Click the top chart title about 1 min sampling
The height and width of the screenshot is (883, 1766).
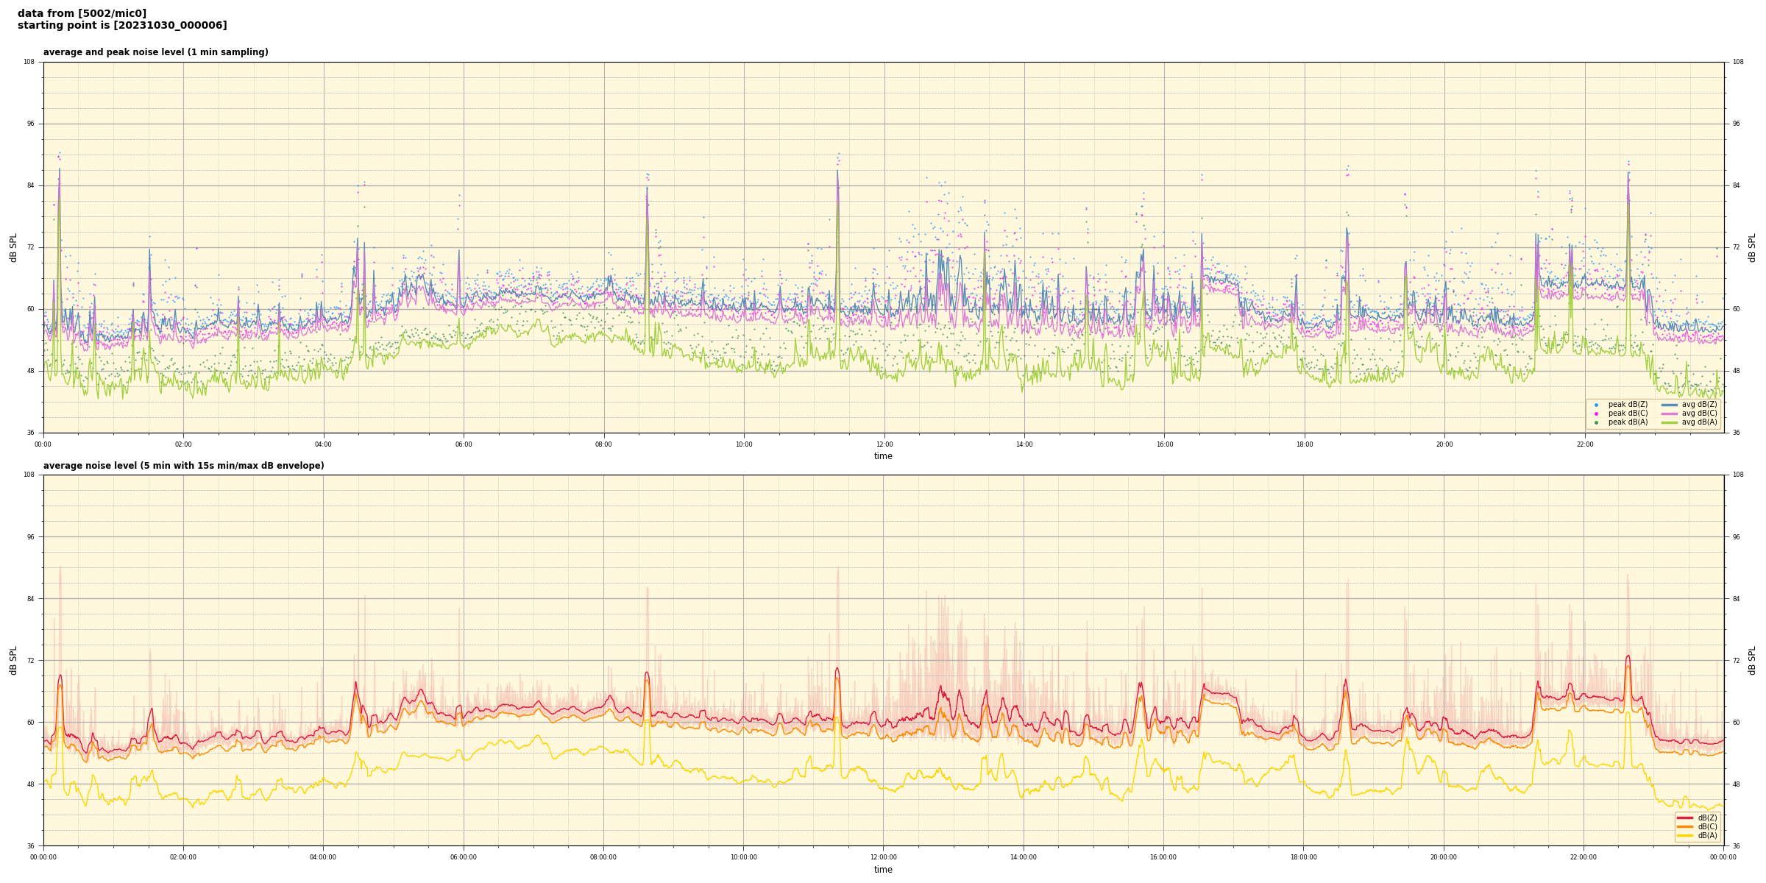tap(155, 52)
